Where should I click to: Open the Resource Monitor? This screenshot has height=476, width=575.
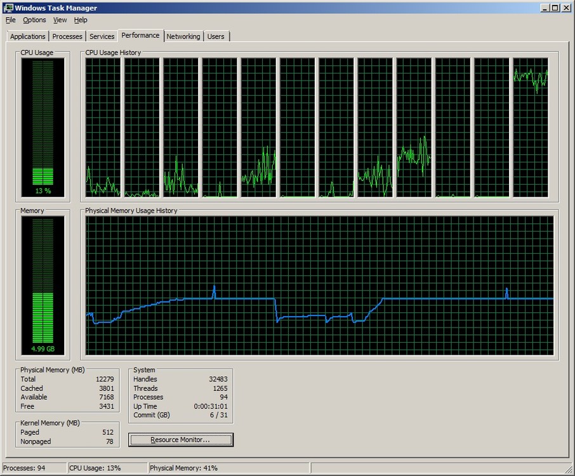tap(180, 440)
